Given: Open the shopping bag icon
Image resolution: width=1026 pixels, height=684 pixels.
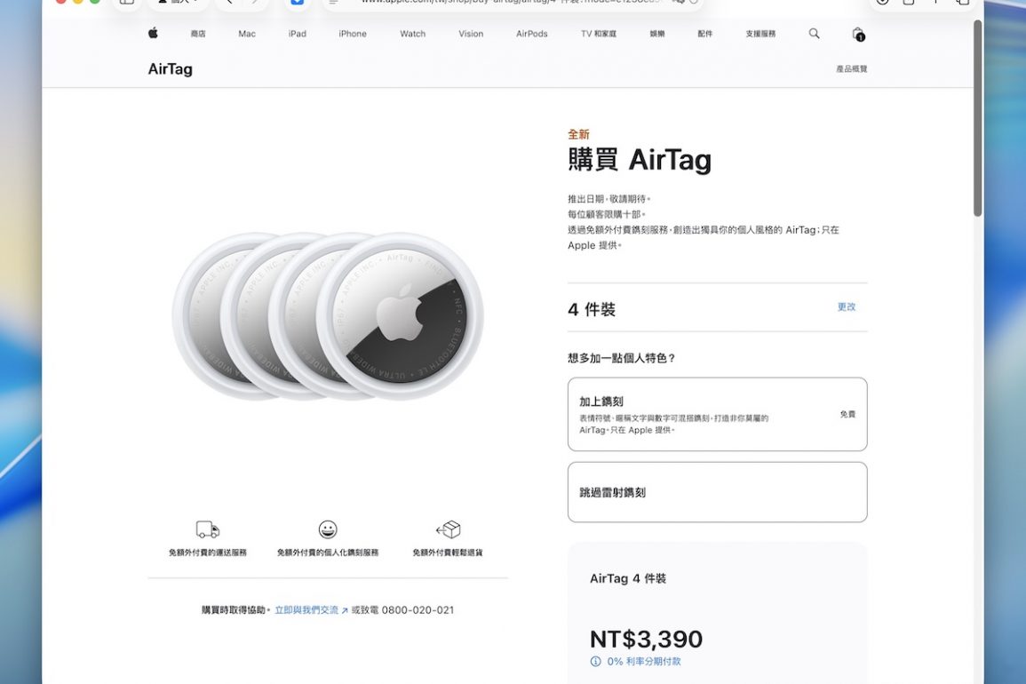Looking at the screenshot, I should click(x=857, y=34).
